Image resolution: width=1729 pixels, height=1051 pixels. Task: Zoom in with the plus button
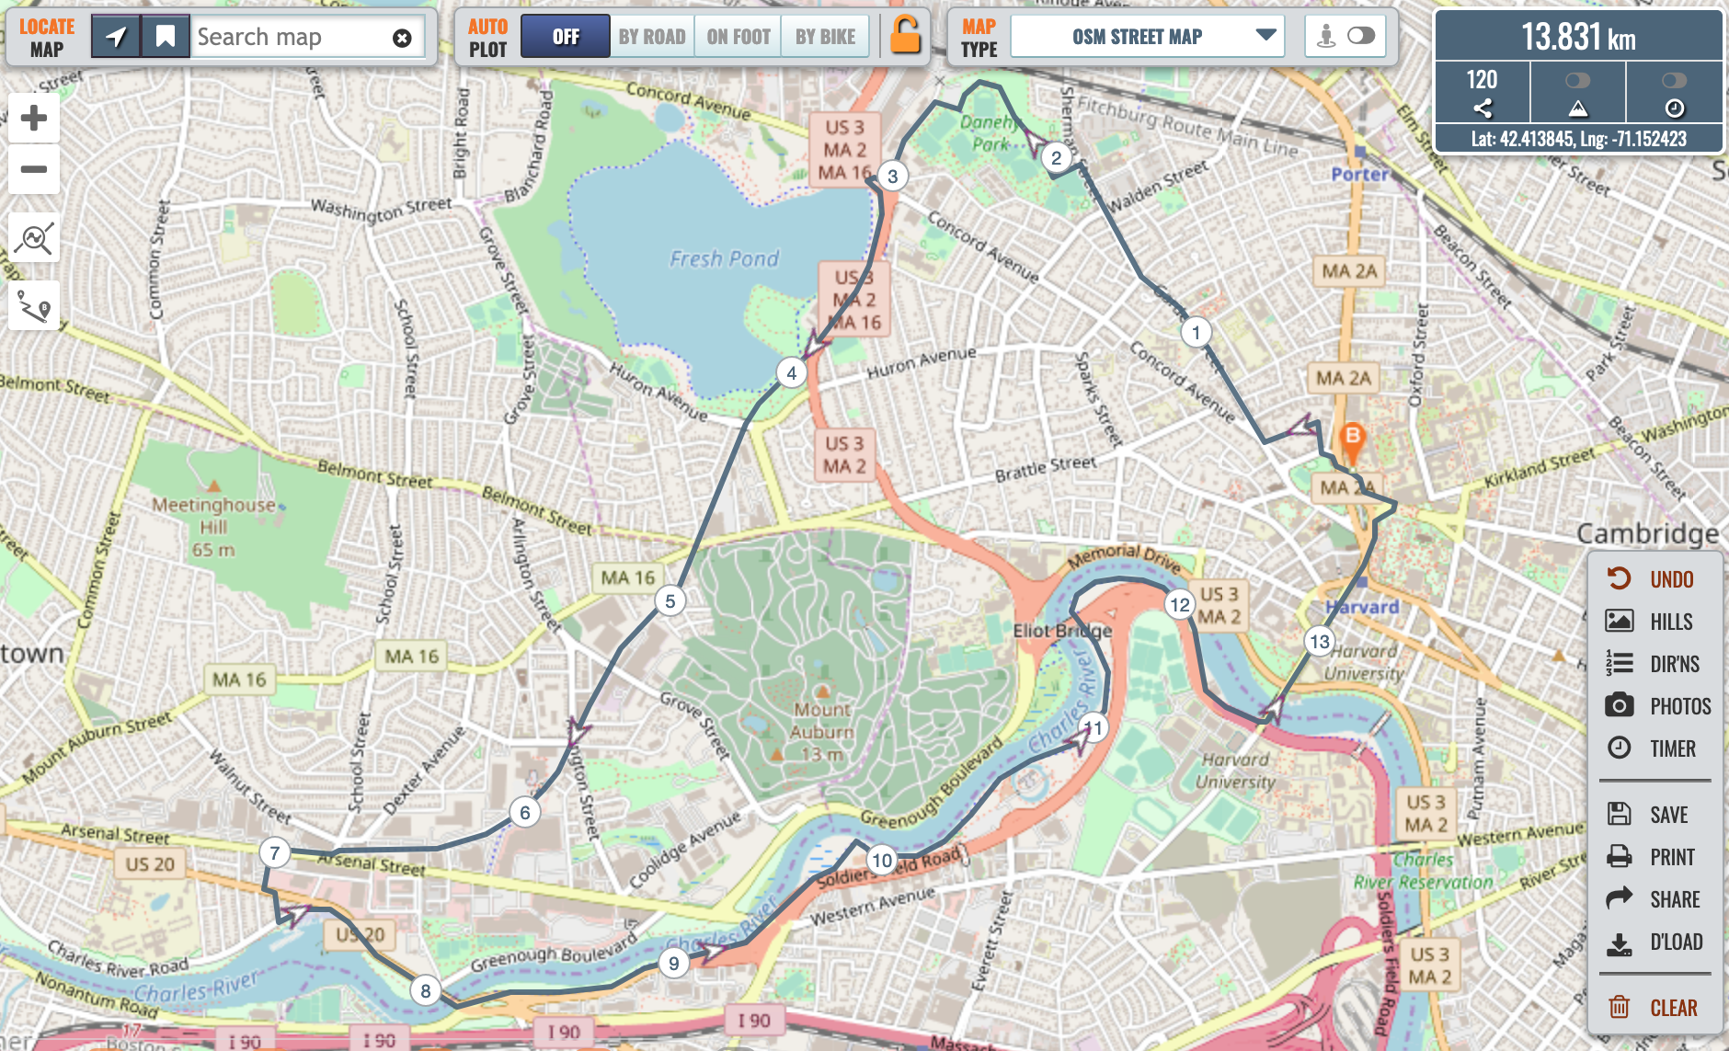pyautogui.click(x=34, y=118)
